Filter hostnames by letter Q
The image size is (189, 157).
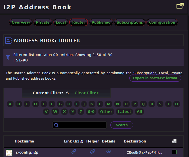coord(143,104)
